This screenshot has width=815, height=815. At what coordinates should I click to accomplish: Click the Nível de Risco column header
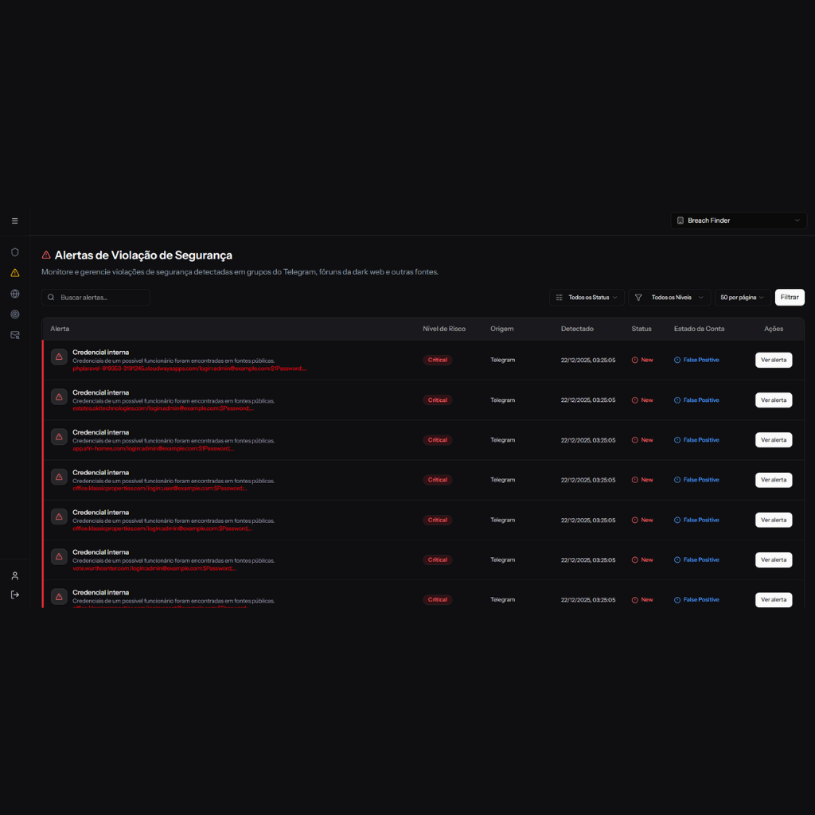point(443,329)
